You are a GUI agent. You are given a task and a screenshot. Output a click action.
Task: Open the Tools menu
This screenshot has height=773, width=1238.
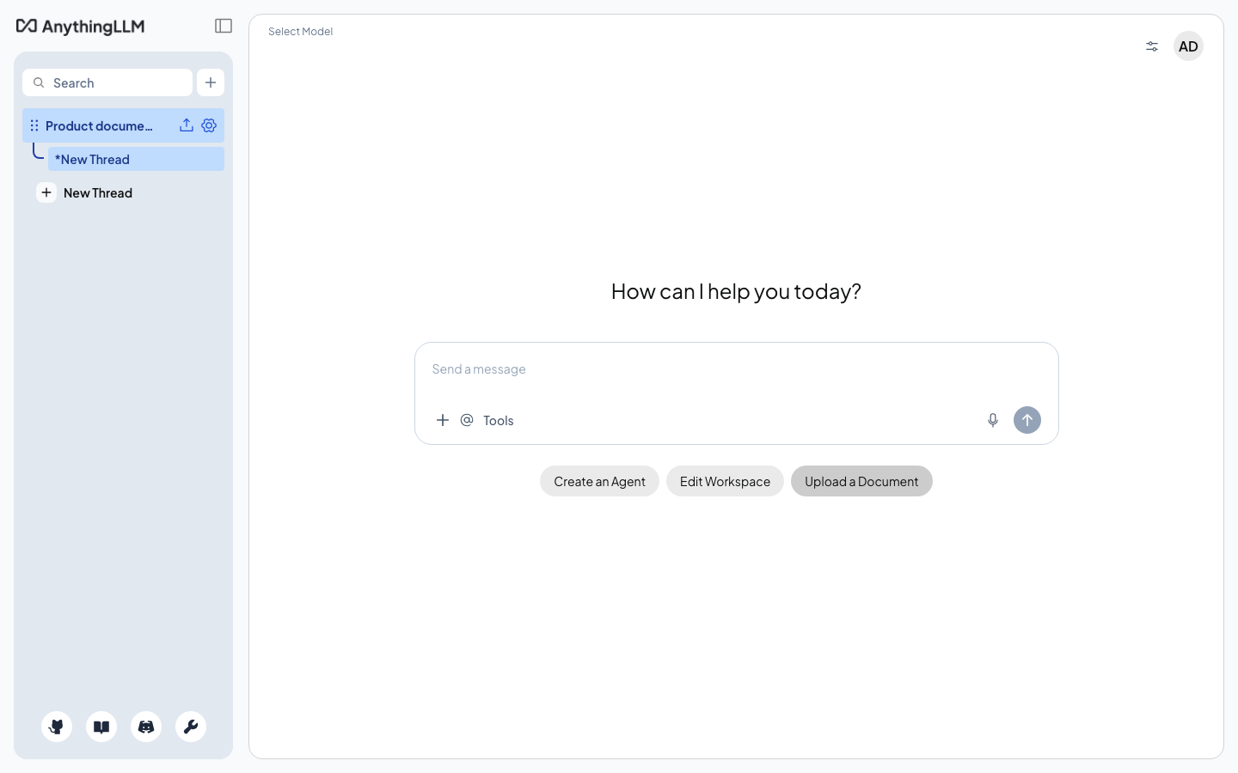[499, 420]
